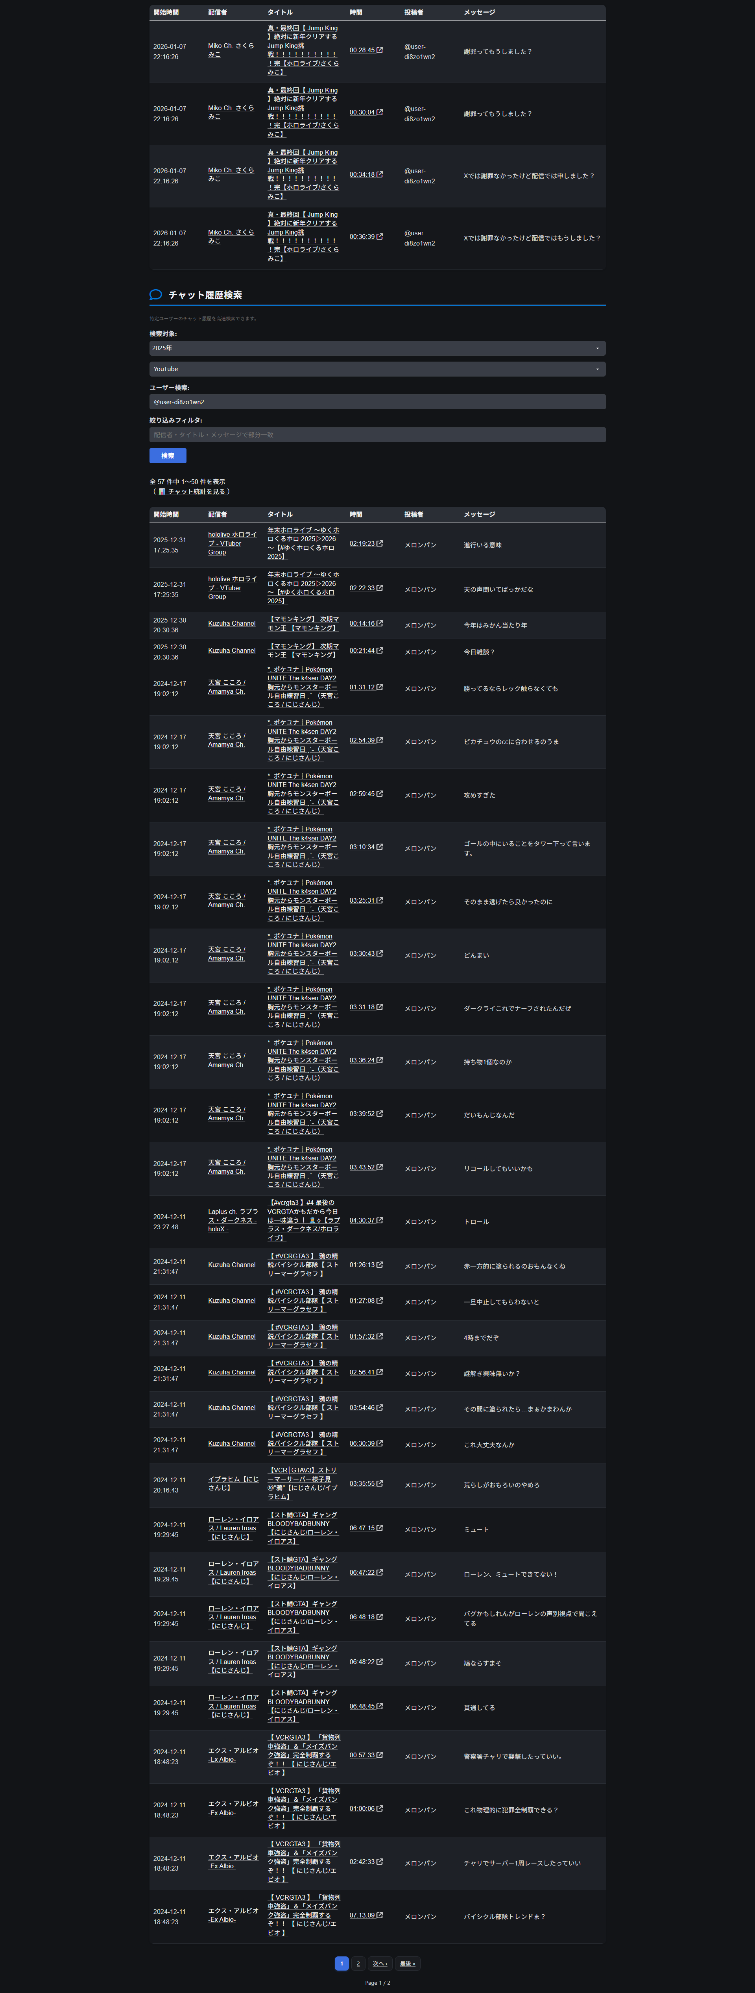Click the 検索 search button
The width and height of the screenshot is (755, 1993).
(x=167, y=456)
